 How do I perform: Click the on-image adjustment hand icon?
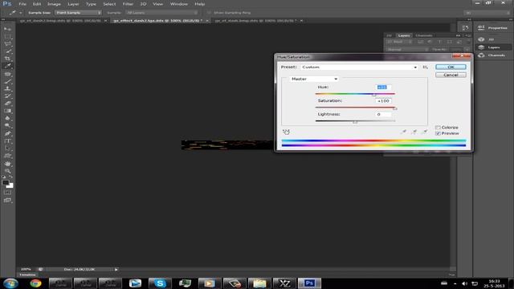(286, 132)
